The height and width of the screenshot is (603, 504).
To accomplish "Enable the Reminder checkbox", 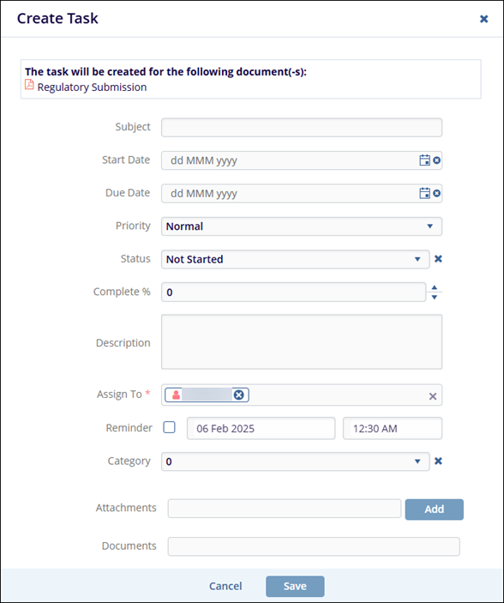I will click(x=169, y=427).
